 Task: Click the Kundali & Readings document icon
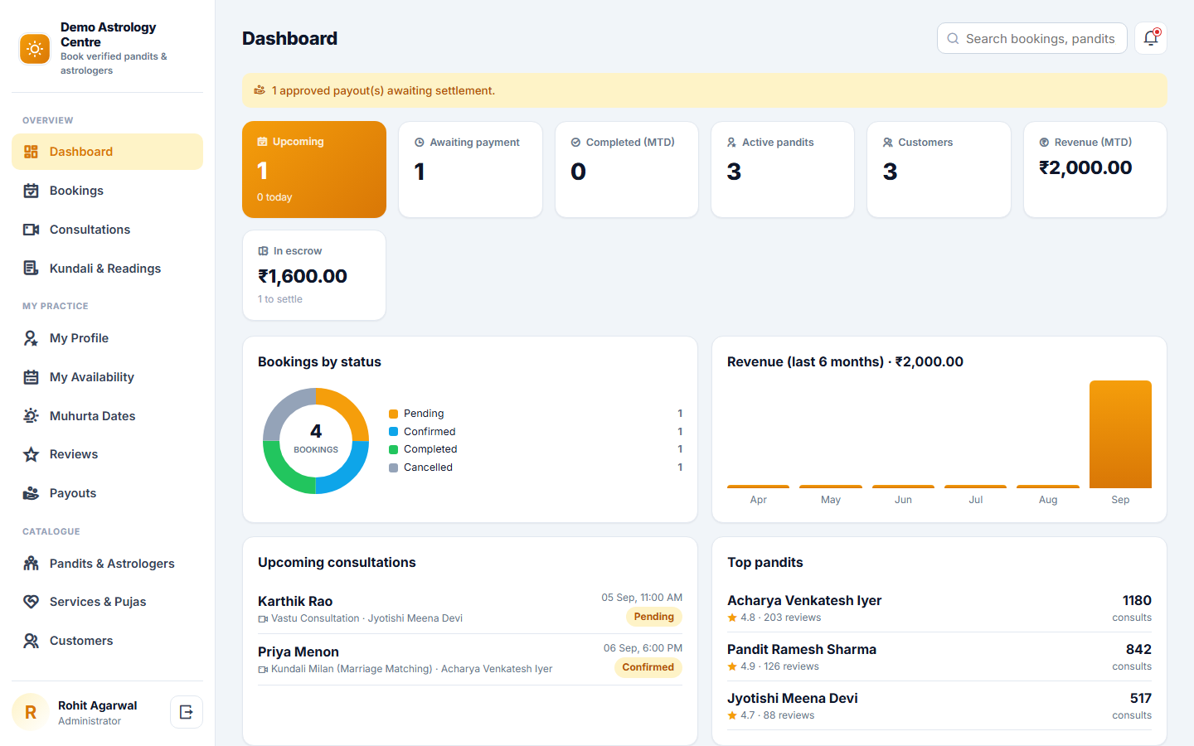[31, 269]
